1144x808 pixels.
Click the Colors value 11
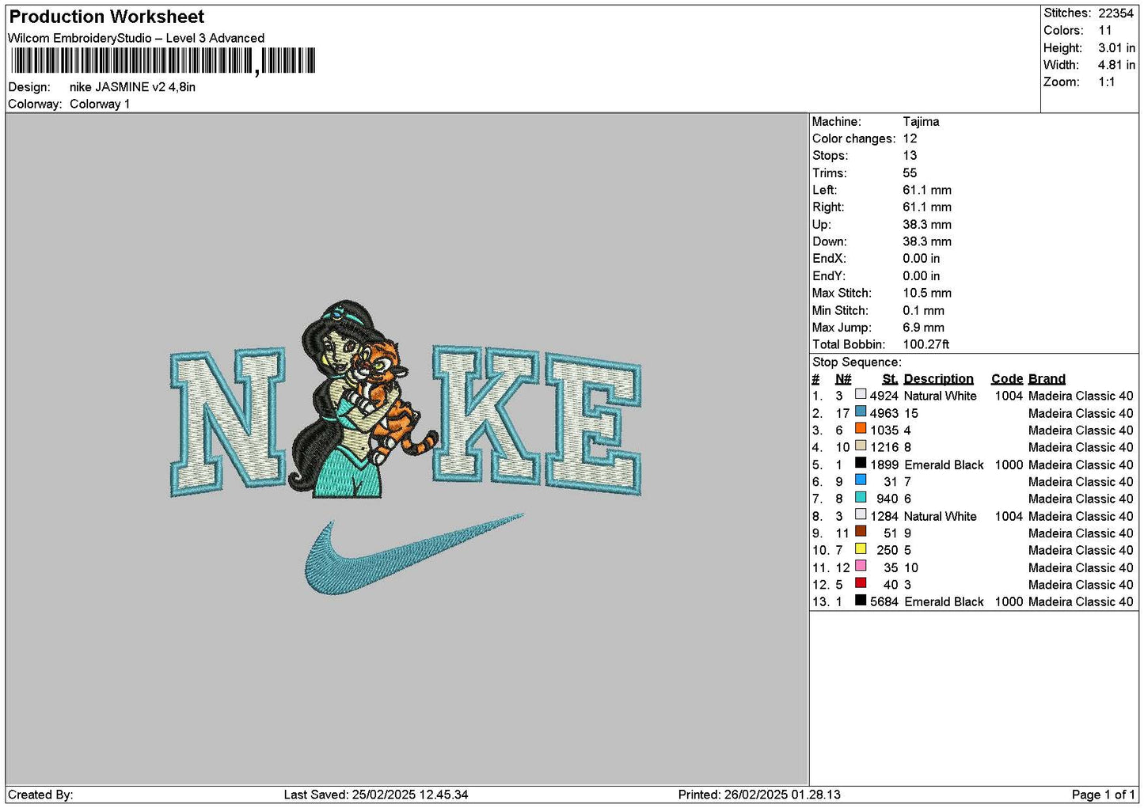1104,31
